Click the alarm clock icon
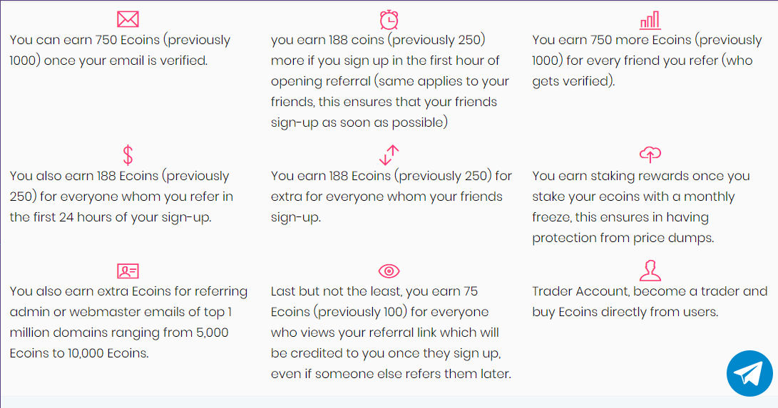778x408 pixels. (389, 20)
